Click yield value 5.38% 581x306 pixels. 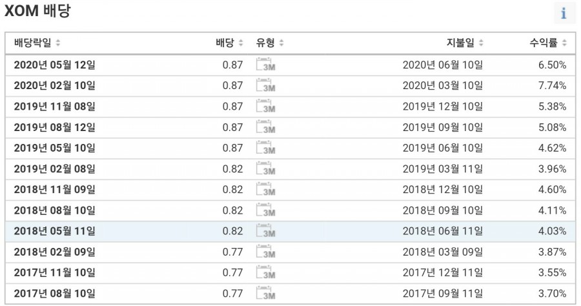[x=552, y=107]
